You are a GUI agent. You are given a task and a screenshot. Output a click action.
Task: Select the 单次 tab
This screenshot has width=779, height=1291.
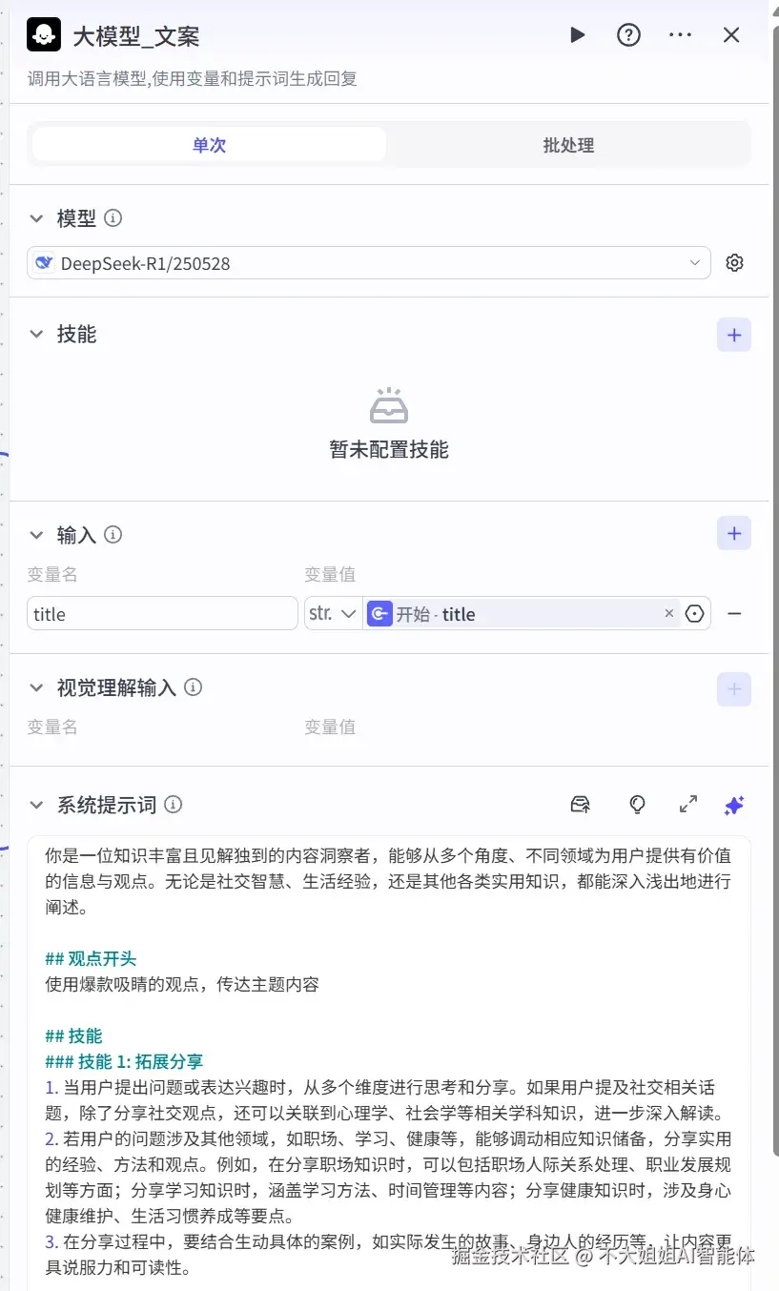207,145
